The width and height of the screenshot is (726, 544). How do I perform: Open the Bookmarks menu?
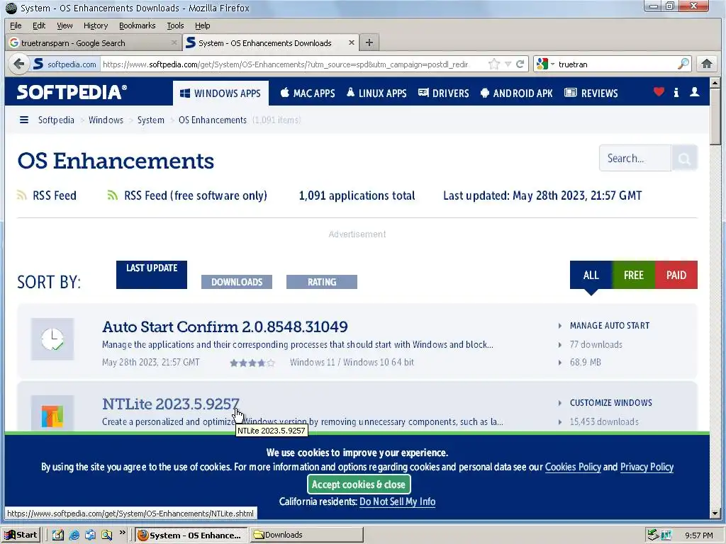pyautogui.click(x=137, y=25)
